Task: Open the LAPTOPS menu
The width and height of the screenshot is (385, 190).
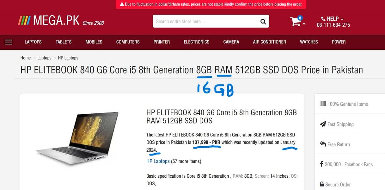Action: (33, 42)
